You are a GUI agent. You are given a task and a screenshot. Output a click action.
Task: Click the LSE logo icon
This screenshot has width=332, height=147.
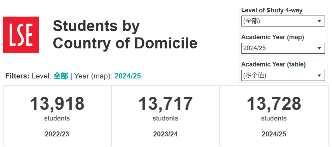(x=21, y=35)
